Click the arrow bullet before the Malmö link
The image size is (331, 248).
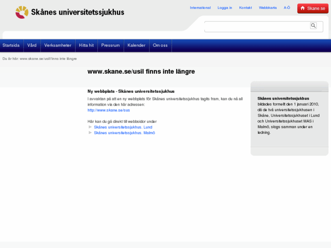tap(90, 133)
